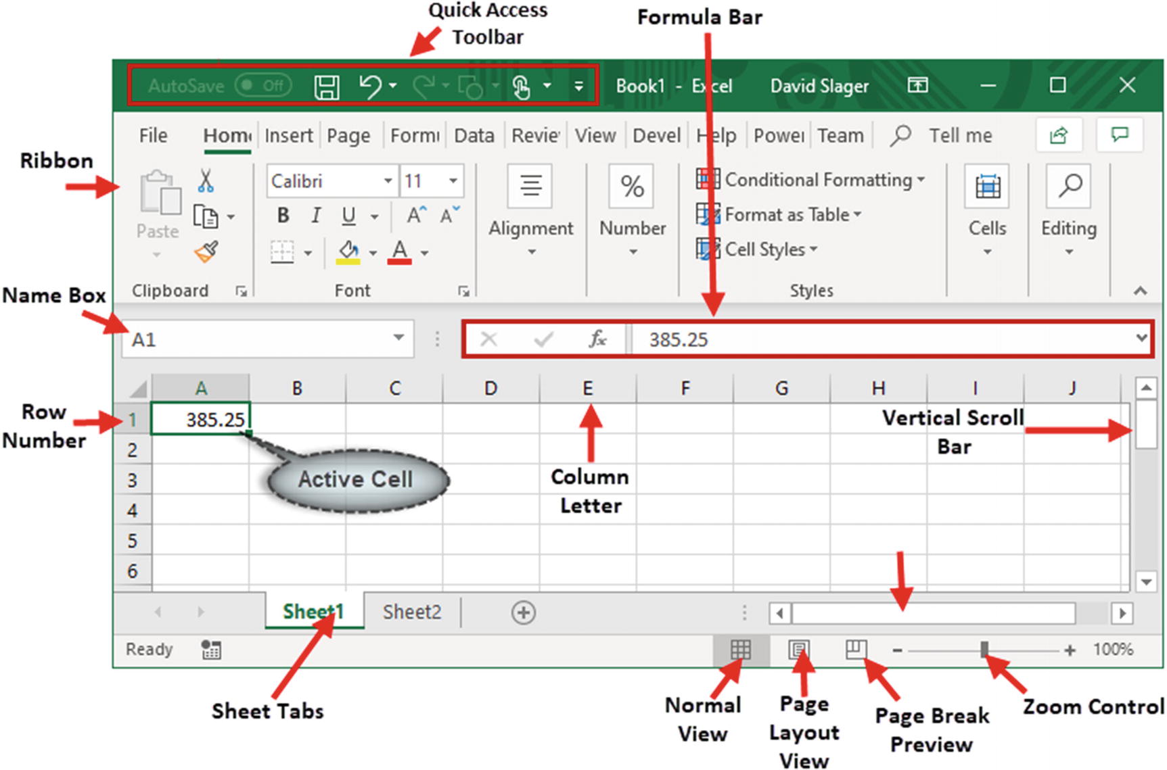Viewport: 1167px width, 770px height.
Task: Click the Format Painter brush icon
Action: [206, 252]
